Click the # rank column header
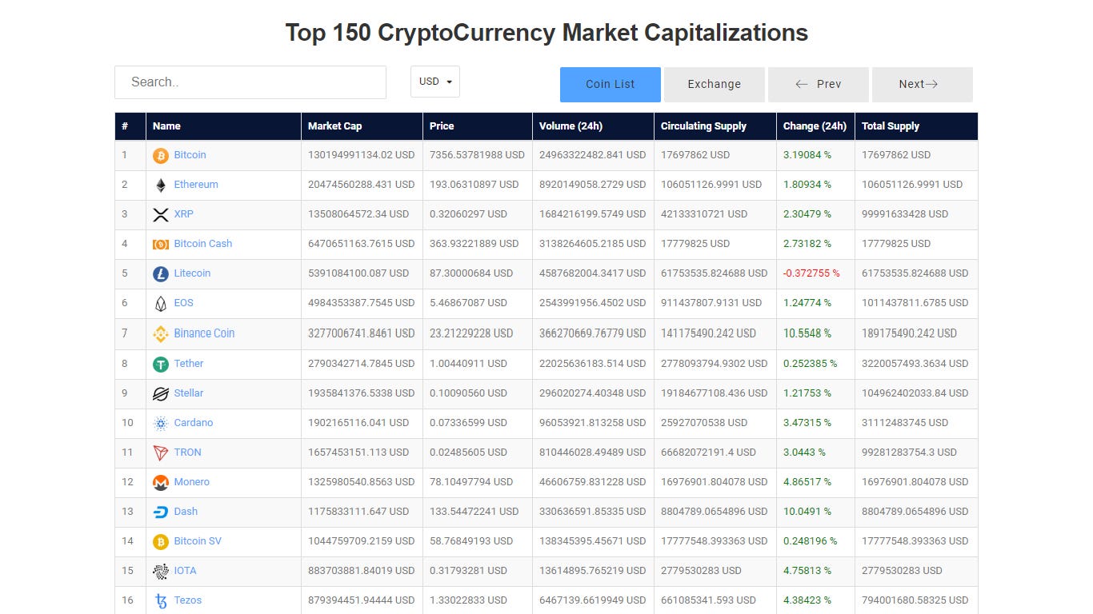This screenshot has width=1093, height=614. [130, 126]
